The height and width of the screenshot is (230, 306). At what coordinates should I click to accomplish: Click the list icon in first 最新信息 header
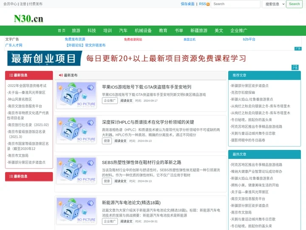click(11, 75)
